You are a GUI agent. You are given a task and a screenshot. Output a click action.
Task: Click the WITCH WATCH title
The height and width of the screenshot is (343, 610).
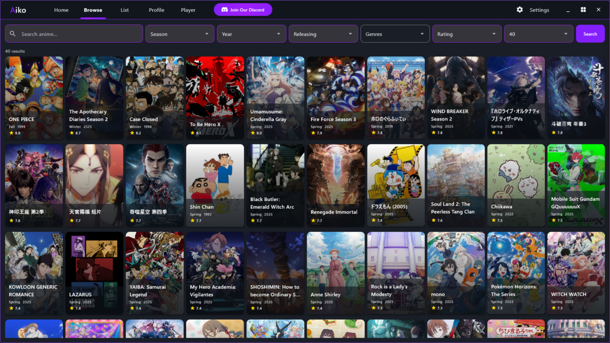[x=569, y=295]
